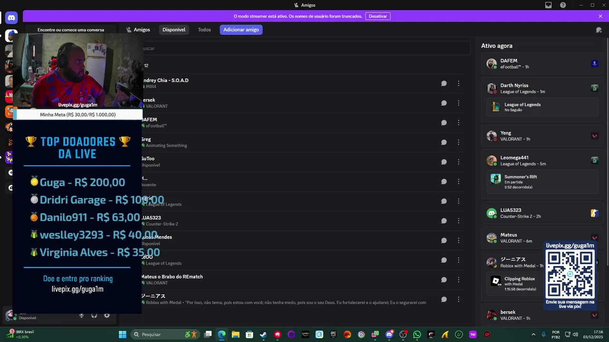The width and height of the screenshot is (609, 342).
Task: Show more options for DAFEM friend row
Action: click(x=459, y=123)
